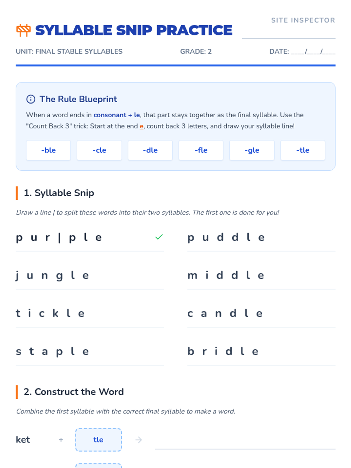Select the -gle syllable chip
The height and width of the screenshot is (468, 351).
pyautogui.click(x=252, y=150)
